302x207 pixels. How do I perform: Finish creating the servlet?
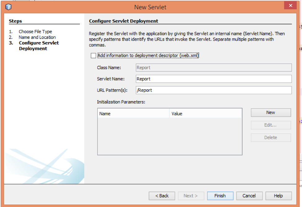coord(220,196)
